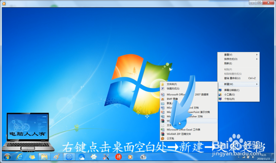Show hidden tray icons arrow

(x=239, y=157)
